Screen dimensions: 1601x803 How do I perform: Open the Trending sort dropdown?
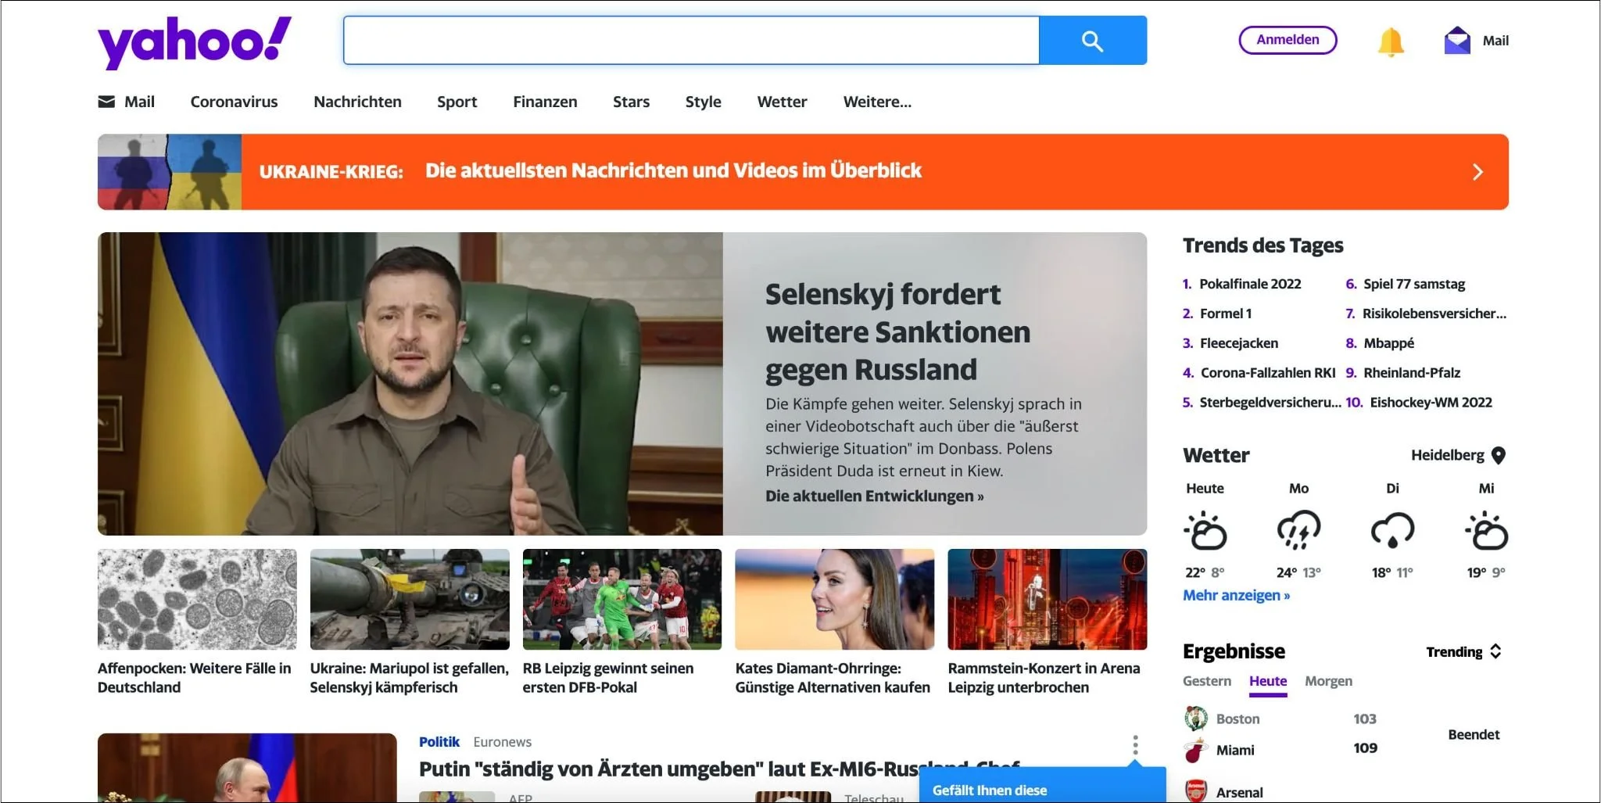(x=1463, y=651)
